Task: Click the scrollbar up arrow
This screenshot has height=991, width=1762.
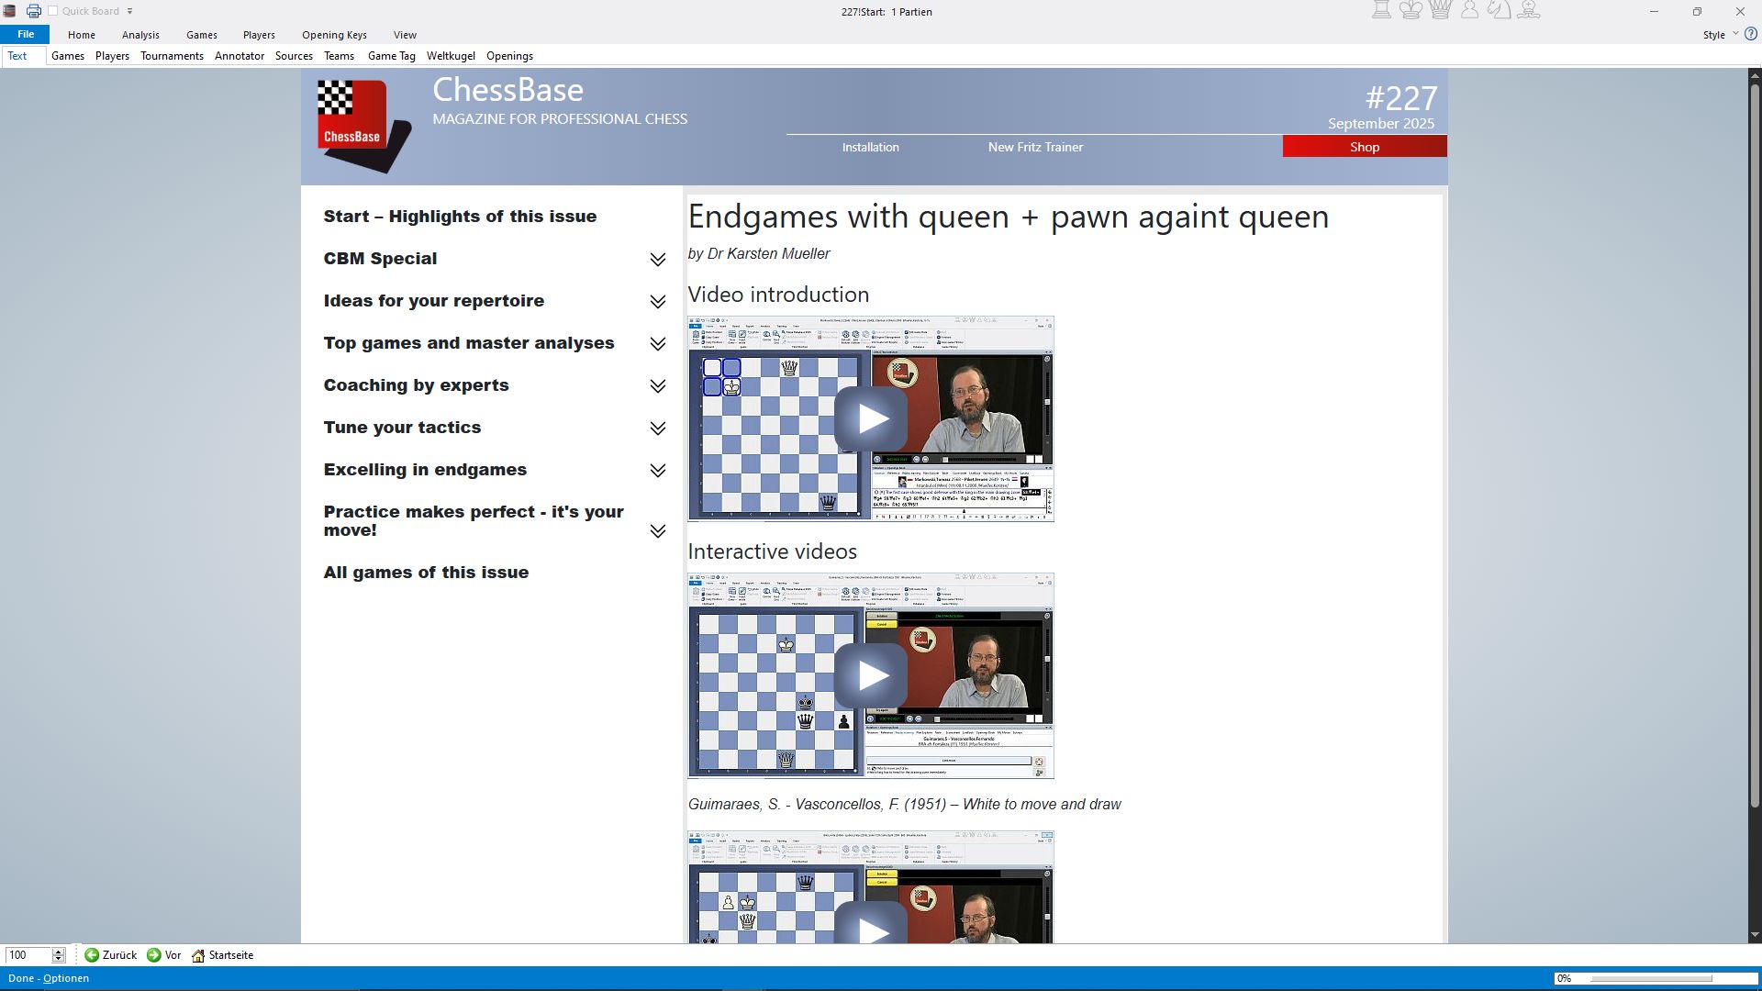Action: (1755, 74)
